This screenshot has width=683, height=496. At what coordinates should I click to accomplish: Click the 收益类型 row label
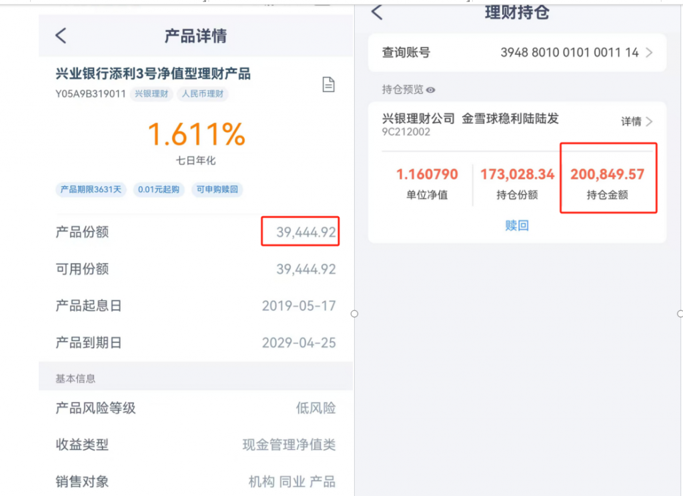point(82,445)
